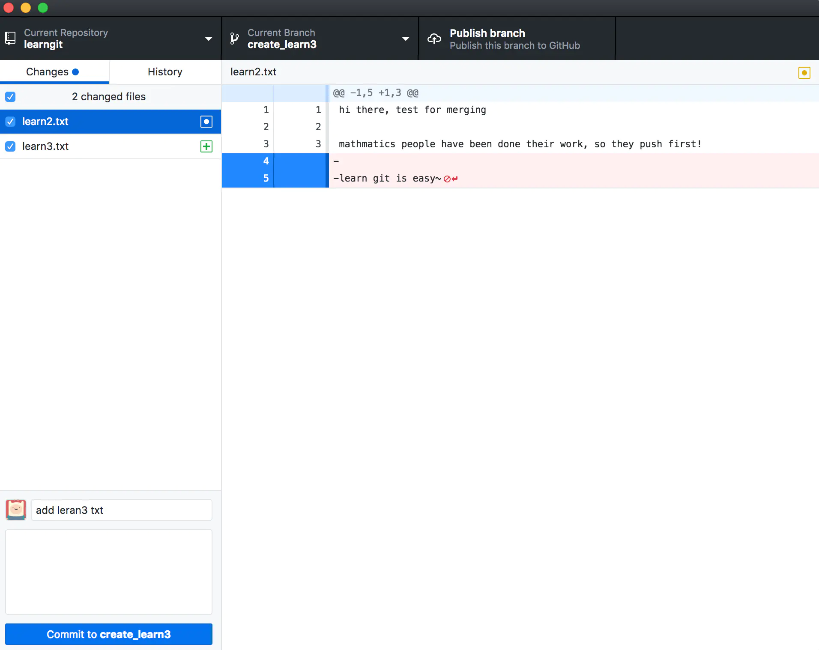Uncheck the learn3.txt file checkbox
The height and width of the screenshot is (650, 819).
10,146
